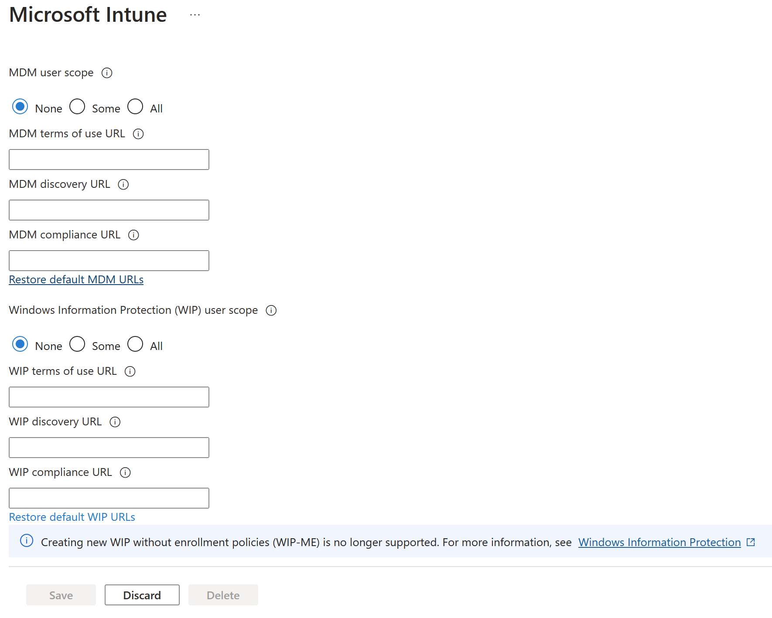Click the 'MDM terms of use URL' label
772x618 pixels.
pos(67,134)
